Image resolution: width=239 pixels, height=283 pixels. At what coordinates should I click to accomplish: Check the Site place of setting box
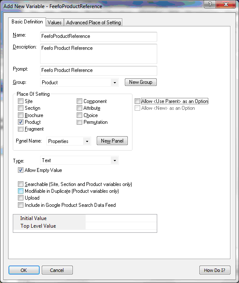[20, 101]
